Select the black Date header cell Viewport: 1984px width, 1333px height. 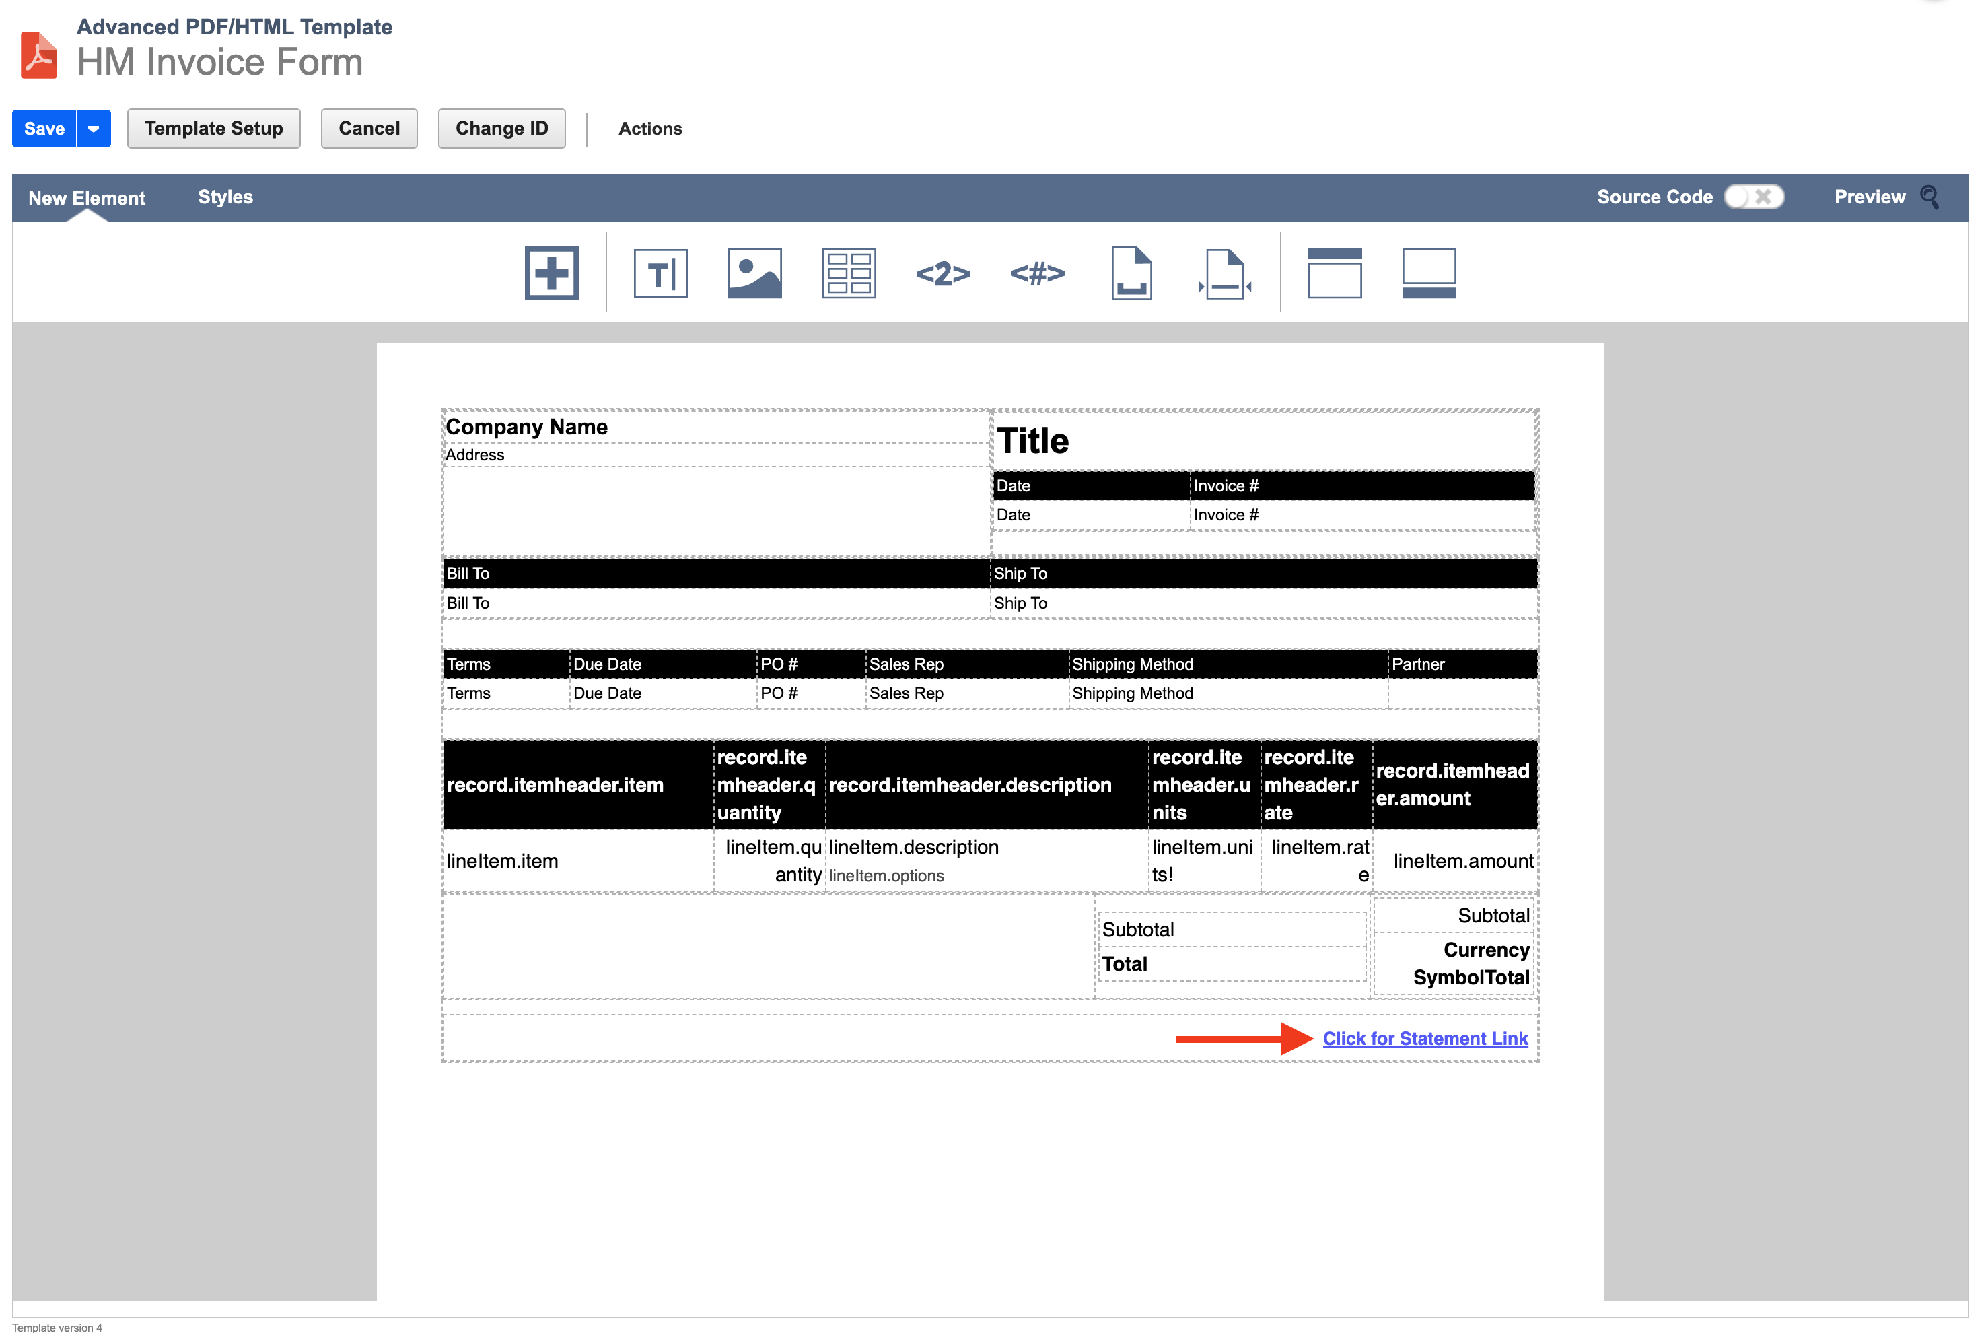(1091, 485)
